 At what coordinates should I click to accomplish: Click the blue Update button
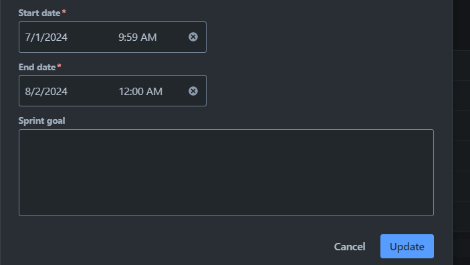click(407, 246)
